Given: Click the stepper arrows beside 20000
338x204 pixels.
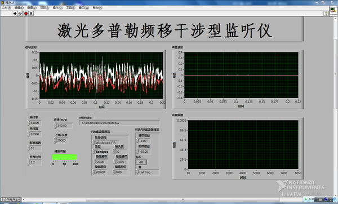Looking at the screenshot, I should coord(55,140).
